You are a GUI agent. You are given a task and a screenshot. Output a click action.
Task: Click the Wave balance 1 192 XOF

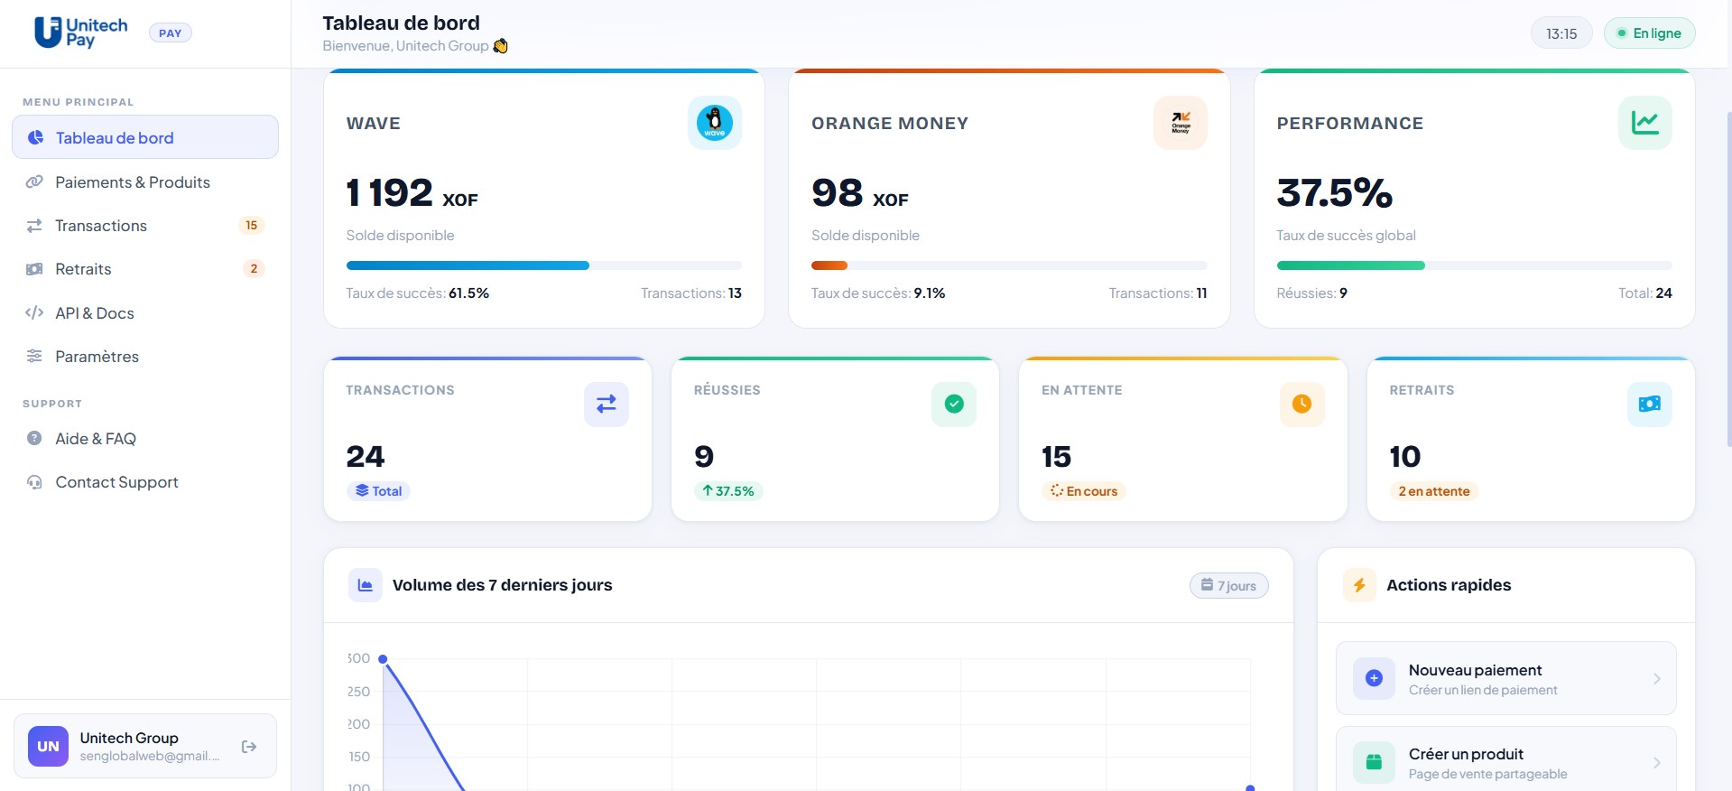412,193
